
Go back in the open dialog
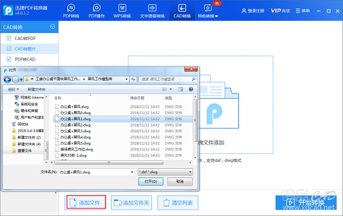(7, 79)
